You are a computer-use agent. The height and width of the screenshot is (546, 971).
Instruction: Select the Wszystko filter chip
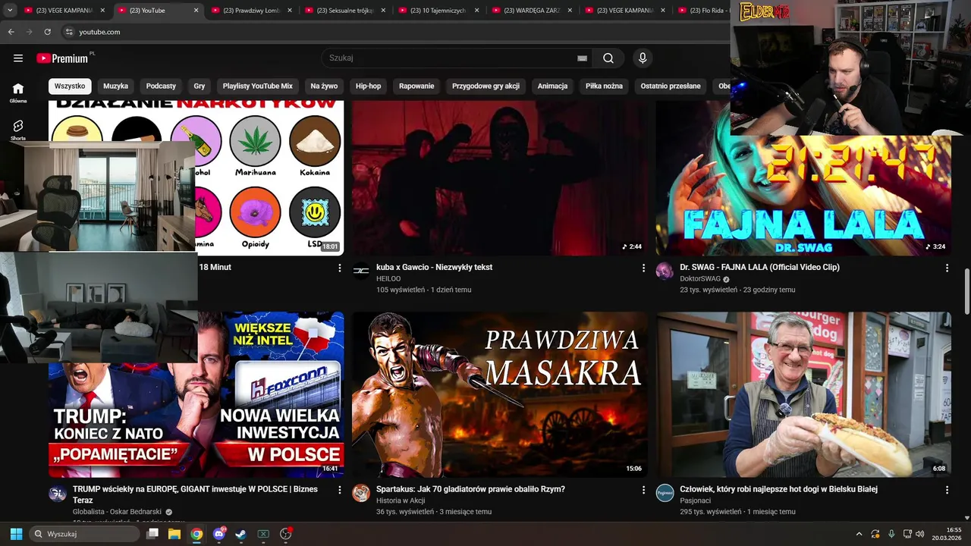pos(70,86)
